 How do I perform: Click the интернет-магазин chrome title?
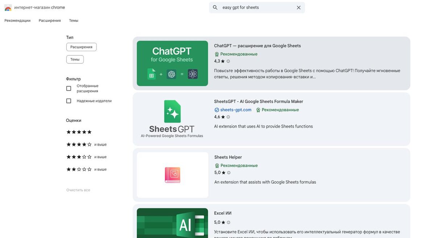click(x=40, y=8)
